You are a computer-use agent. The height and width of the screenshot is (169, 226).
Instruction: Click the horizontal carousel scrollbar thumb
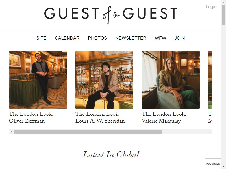[x=88, y=132]
